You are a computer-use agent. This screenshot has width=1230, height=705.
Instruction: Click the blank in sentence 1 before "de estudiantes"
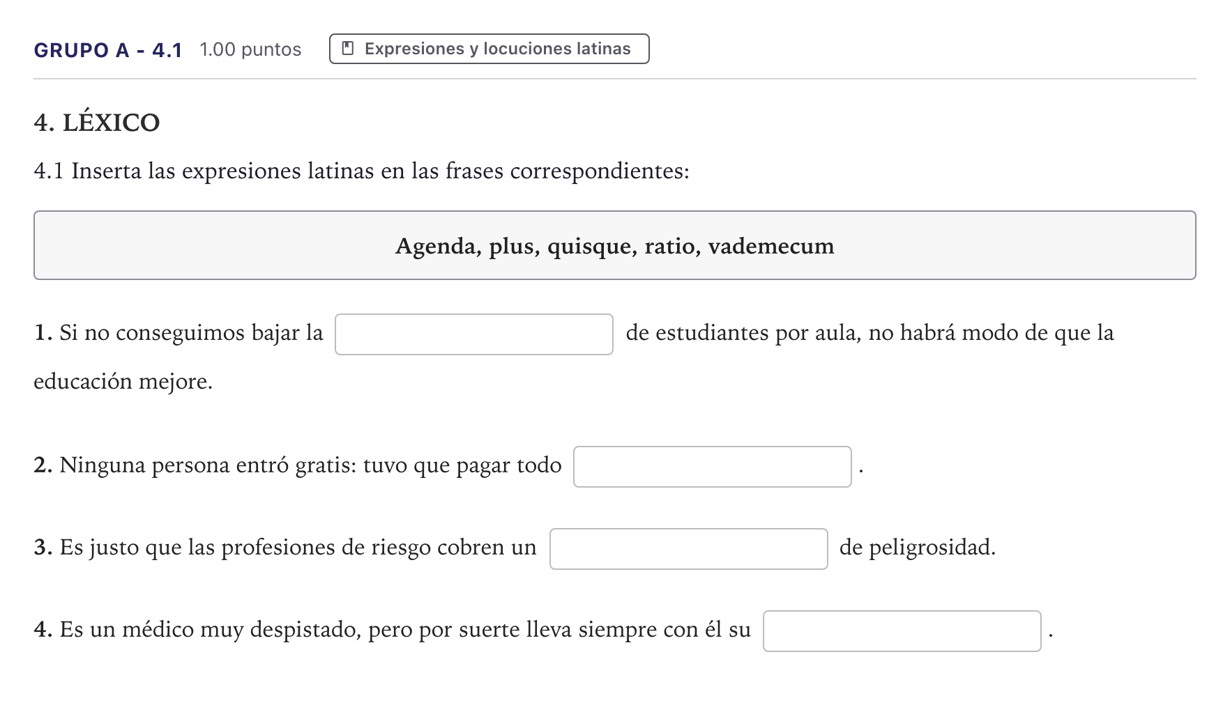474,334
